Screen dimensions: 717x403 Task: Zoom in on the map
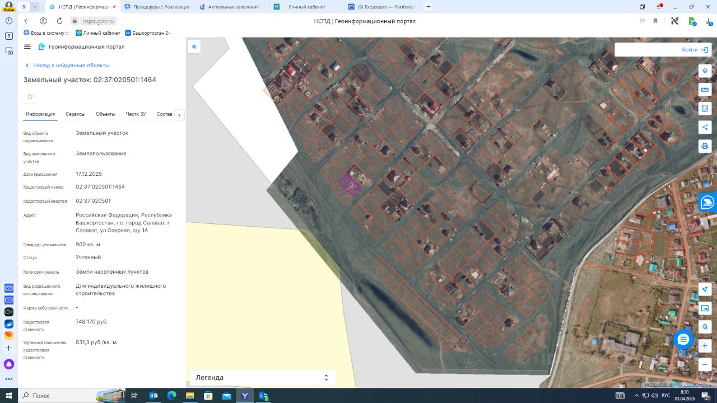705,345
